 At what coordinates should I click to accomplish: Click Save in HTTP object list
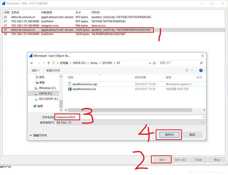click(x=162, y=160)
